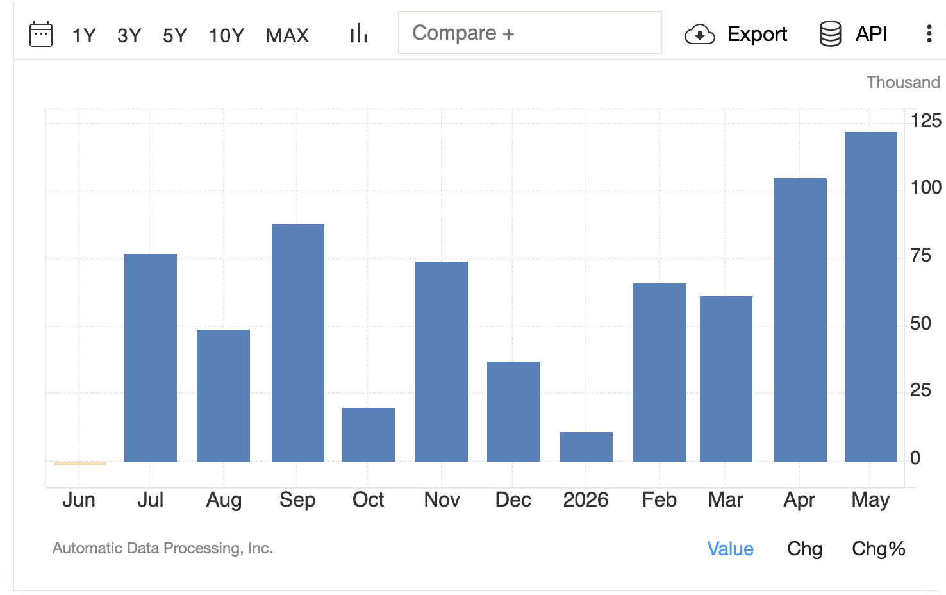Viewport: 946px width, 595px height.
Task: Click the Oct bar in the chart
Action: [x=369, y=435]
